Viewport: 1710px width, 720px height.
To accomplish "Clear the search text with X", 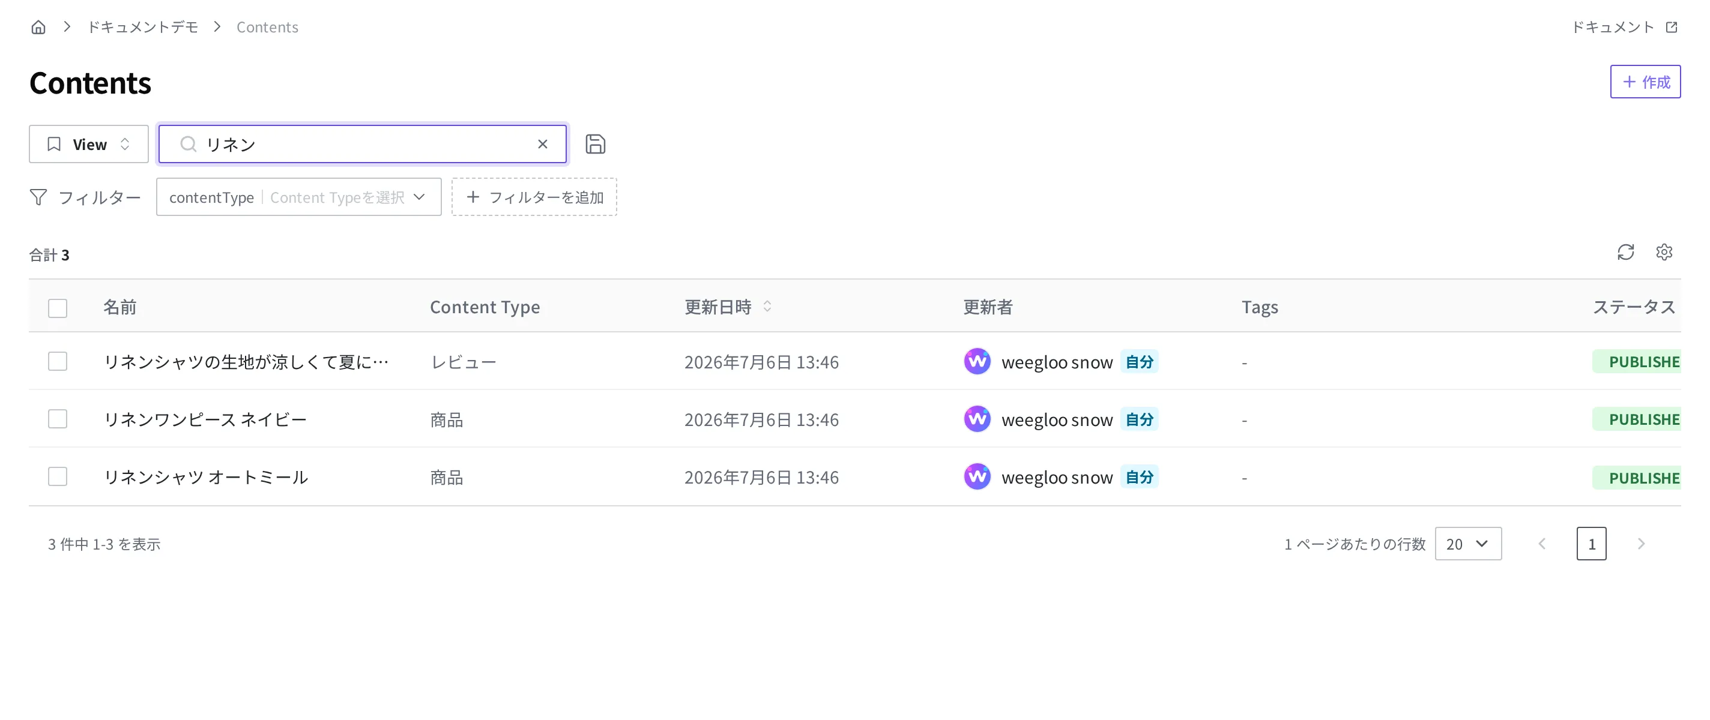I will [x=542, y=144].
